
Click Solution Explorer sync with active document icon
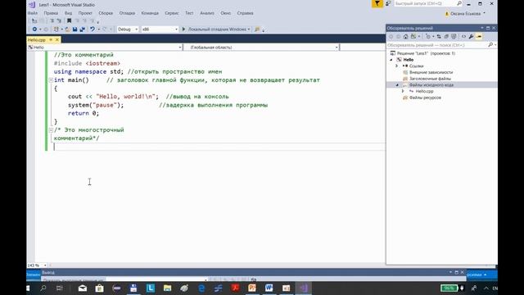tap(439, 36)
